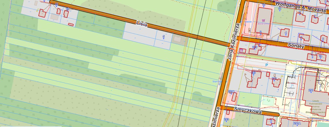The height and width of the screenshot is (127, 329).
Task: Click building number 291A
Action: pos(297,123)
